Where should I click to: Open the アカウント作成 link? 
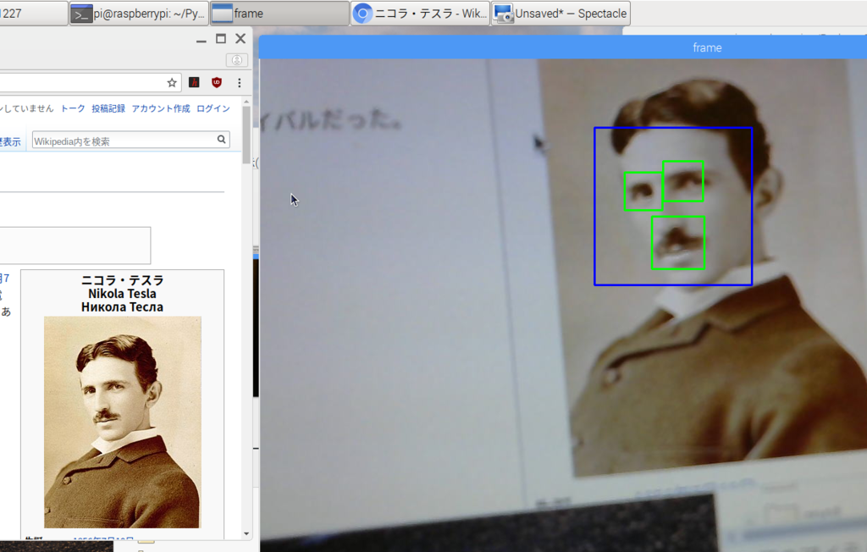click(x=161, y=108)
